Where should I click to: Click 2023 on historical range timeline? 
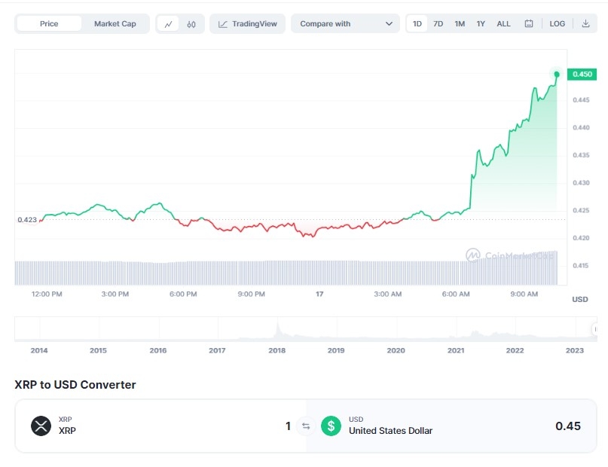pos(574,350)
